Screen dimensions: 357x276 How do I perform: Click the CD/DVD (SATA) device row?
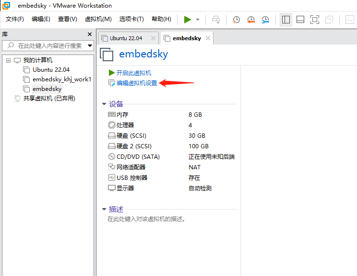coord(172,156)
